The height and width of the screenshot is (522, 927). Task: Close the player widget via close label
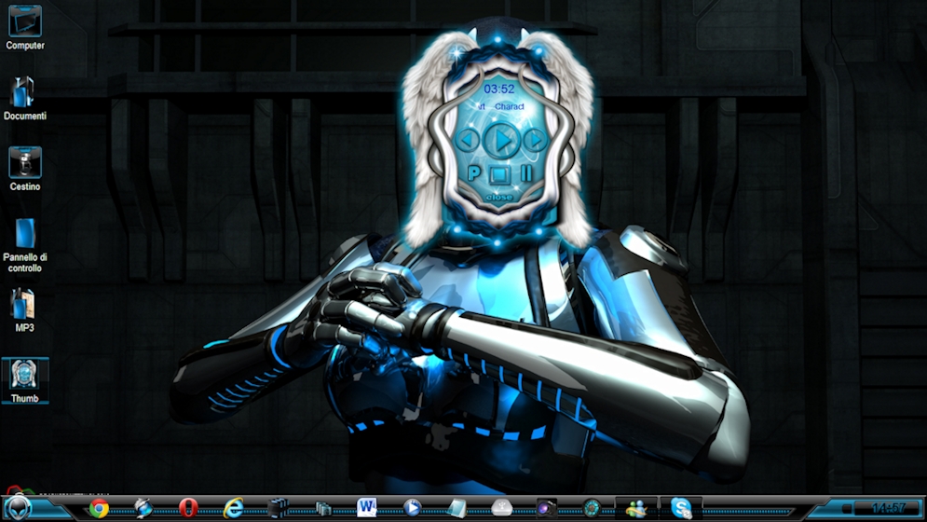click(x=499, y=197)
